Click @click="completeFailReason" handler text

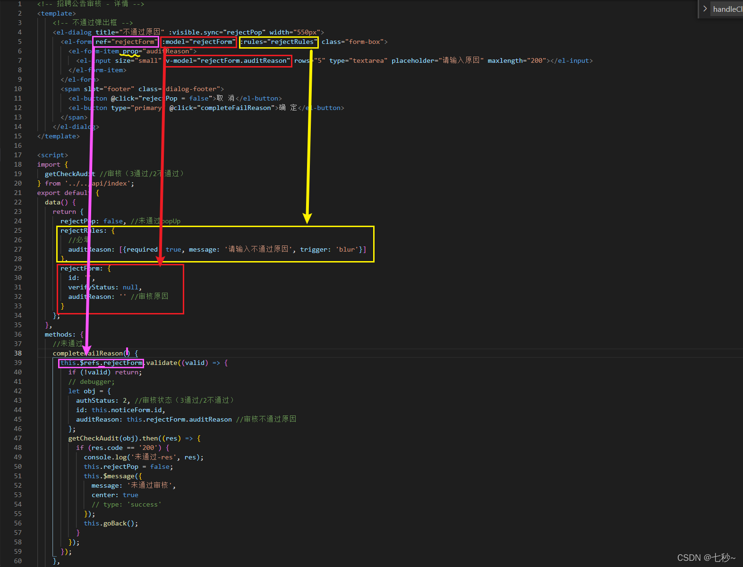coord(222,108)
